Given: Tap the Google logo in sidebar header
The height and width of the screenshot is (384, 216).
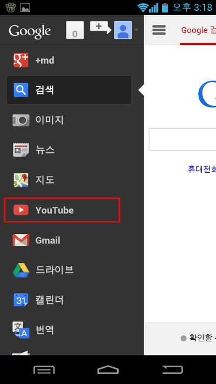Looking at the screenshot, I should point(30,31).
